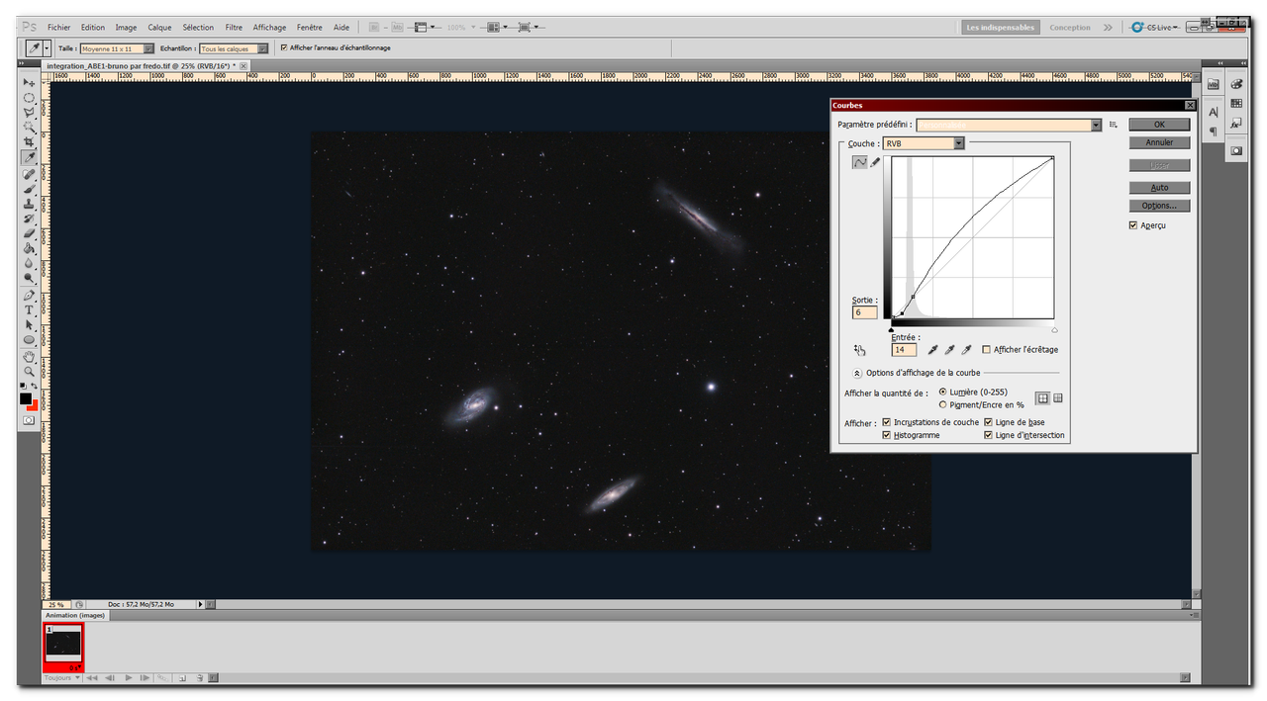Toggle Quick Mask mode icon
This screenshot has width=1267, height=701.
pos(29,420)
